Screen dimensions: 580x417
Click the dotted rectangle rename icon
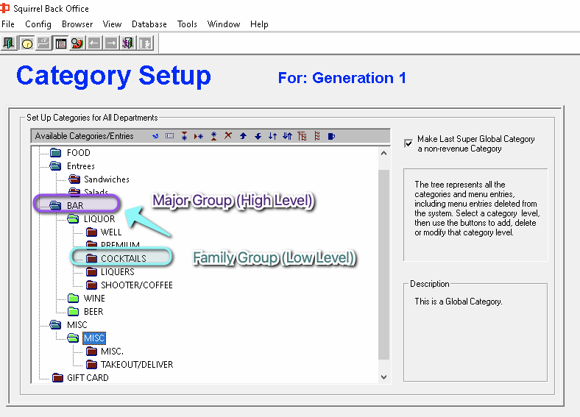point(170,136)
